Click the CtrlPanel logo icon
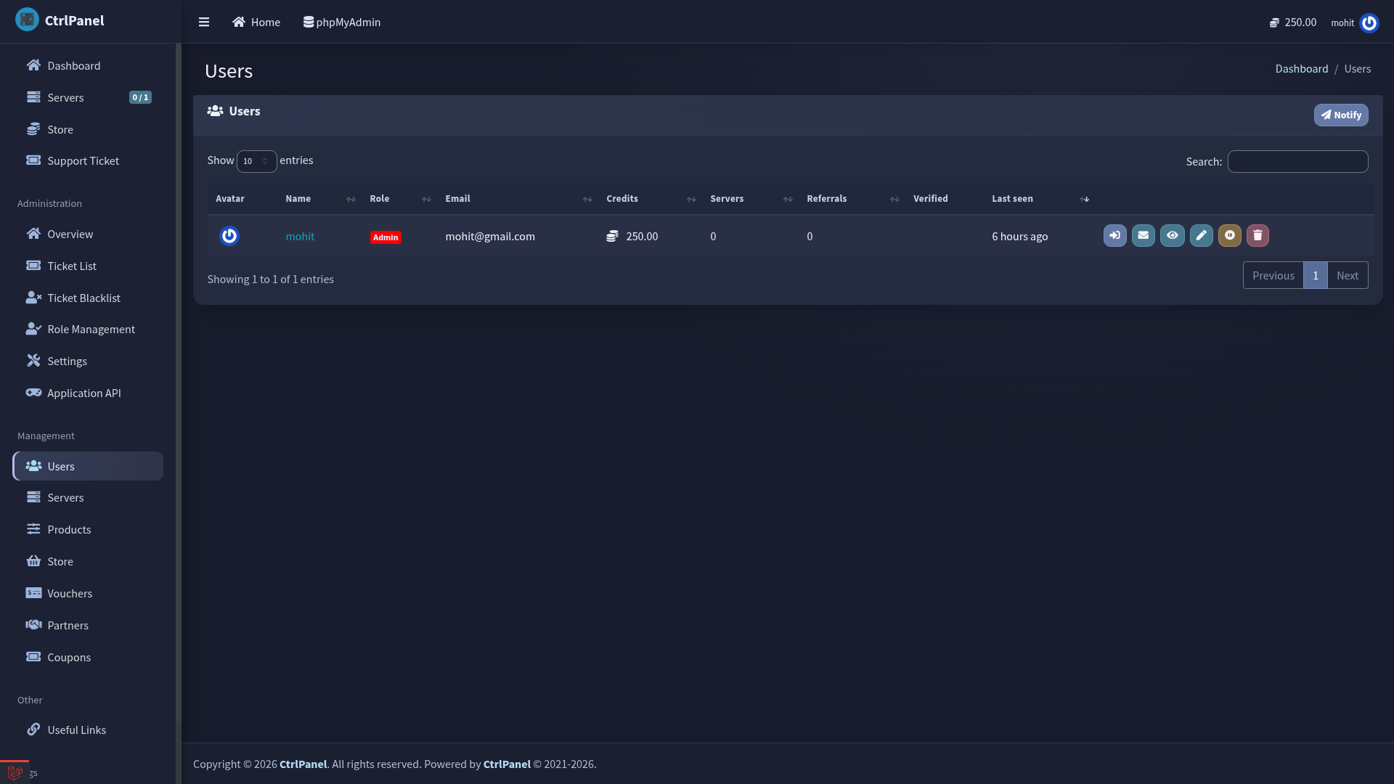 click(27, 20)
